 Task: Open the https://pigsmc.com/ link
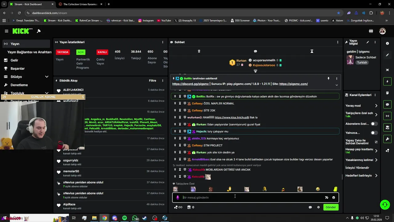293,84
